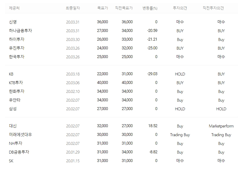The width and height of the screenshot is (241, 171).
Task: Click 유진투자's target price 24,000
Action: (x=102, y=48)
